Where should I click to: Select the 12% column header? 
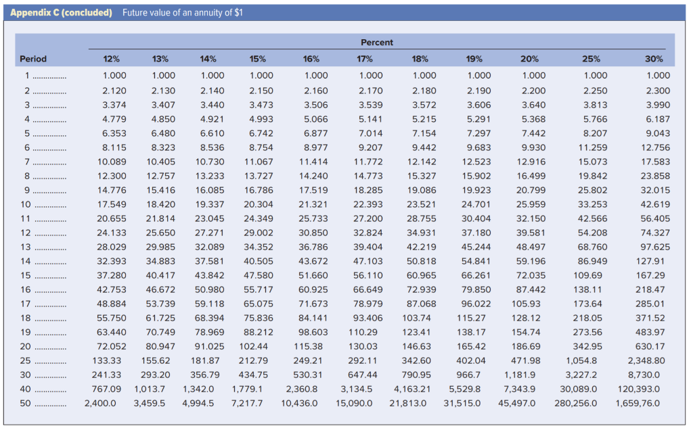(110, 57)
